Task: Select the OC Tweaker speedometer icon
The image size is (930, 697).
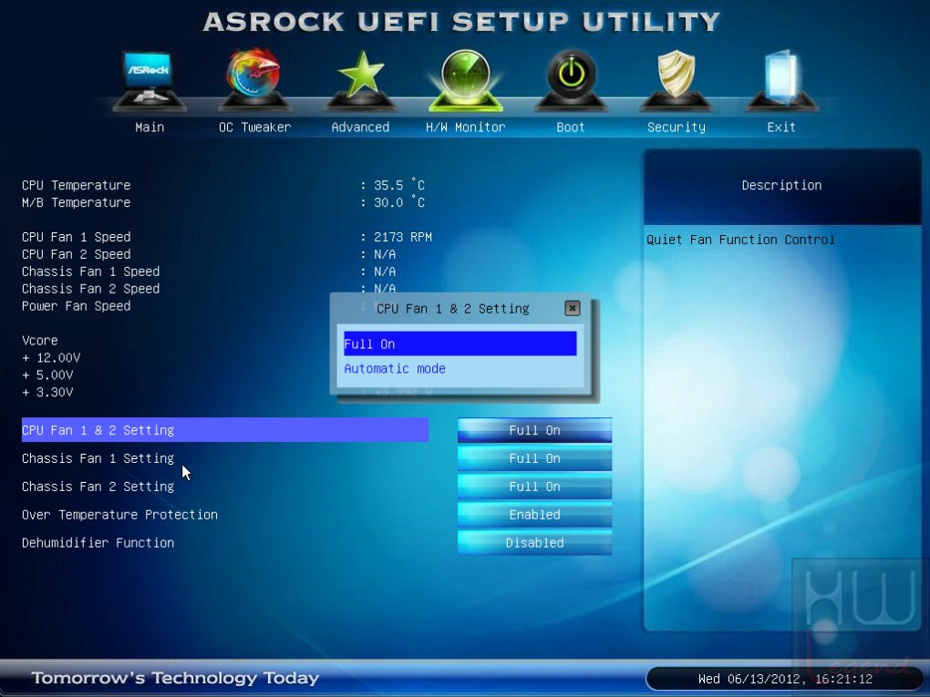Action: [254, 80]
